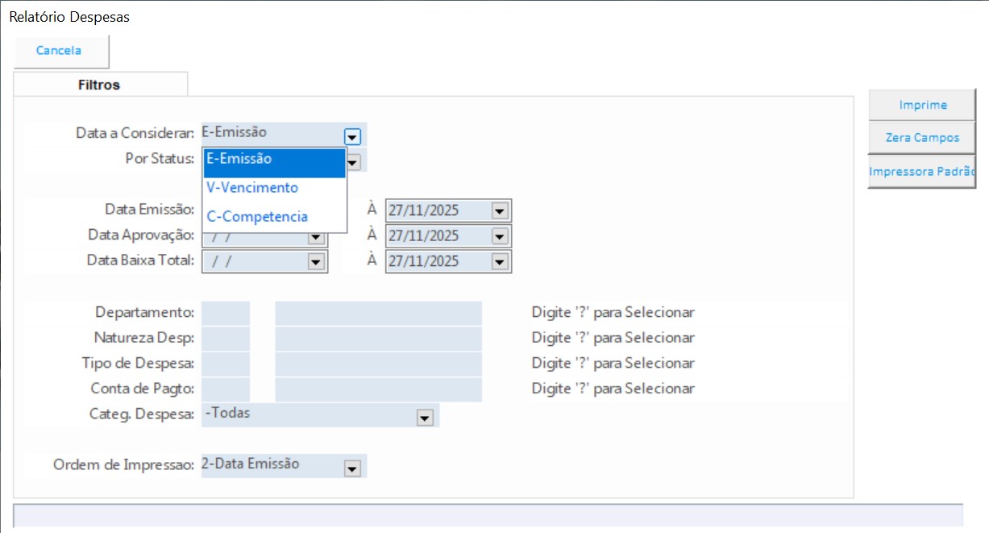Open Data Emissão end date picker arrow
This screenshot has width=989, height=533.
[x=500, y=211]
